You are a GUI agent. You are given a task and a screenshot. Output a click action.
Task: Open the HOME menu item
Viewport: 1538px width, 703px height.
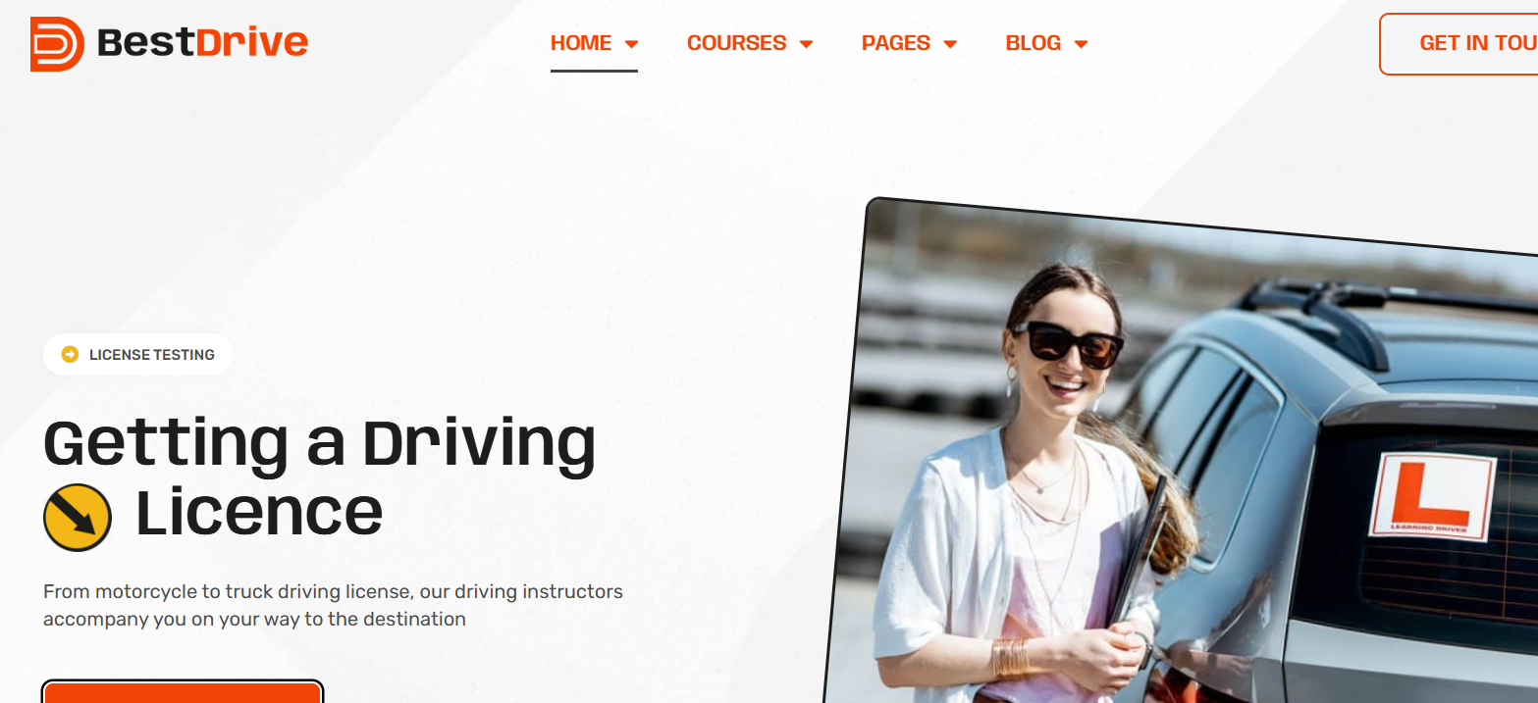(x=581, y=43)
